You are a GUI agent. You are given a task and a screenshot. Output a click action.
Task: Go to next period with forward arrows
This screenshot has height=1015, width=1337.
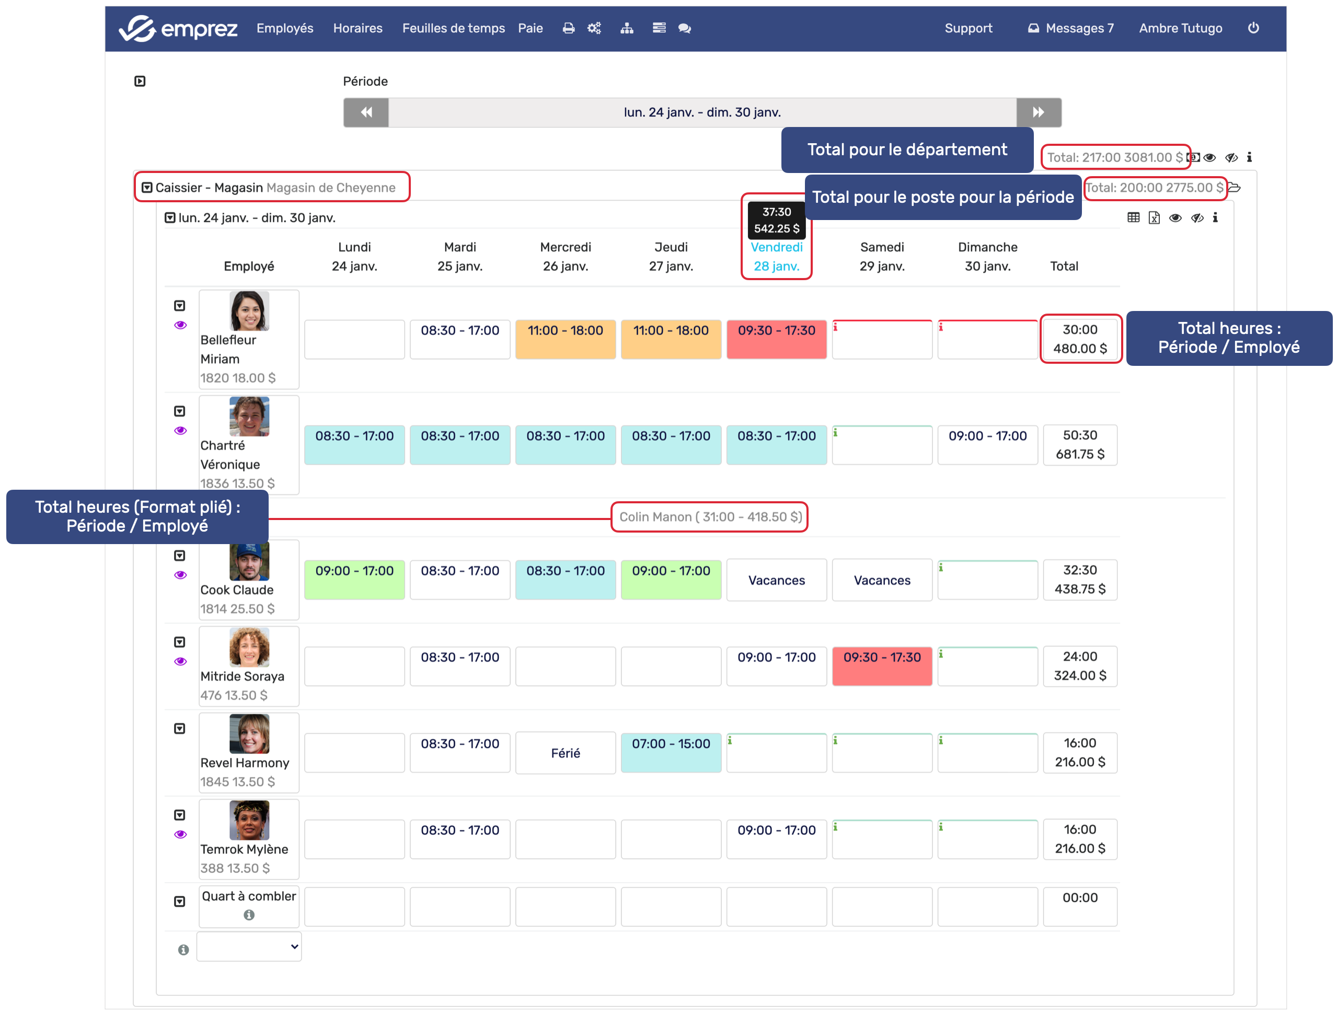[x=1038, y=112]
